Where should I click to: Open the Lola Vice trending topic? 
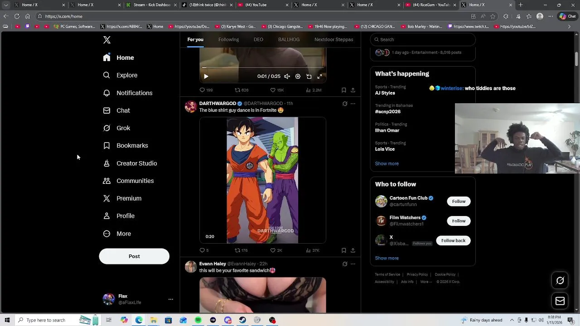pyautogui.click(x=385, y=149)
